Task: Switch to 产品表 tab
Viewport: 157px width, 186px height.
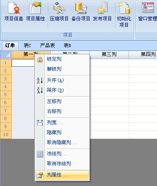Action: pyautogui.click(x=48, y=46)
